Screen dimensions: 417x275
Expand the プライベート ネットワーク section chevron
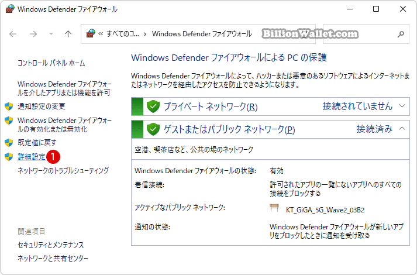click(x=402, y=106)
